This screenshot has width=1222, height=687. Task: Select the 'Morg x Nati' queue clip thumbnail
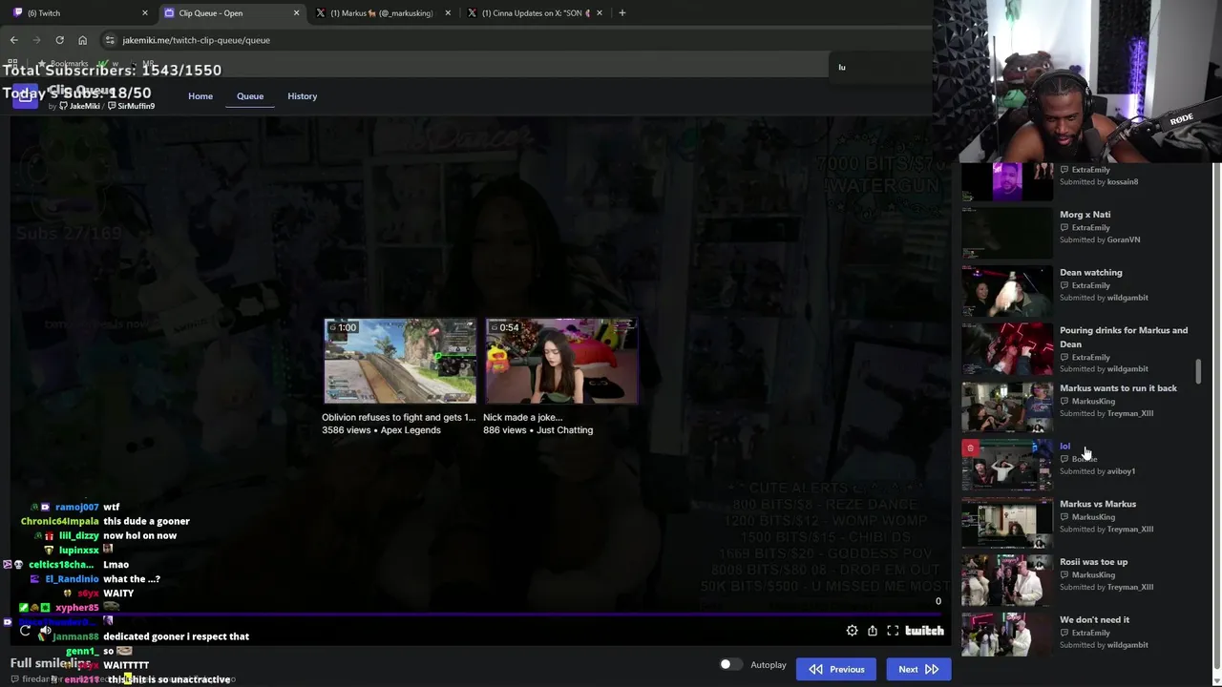[x=1007, y=234]
